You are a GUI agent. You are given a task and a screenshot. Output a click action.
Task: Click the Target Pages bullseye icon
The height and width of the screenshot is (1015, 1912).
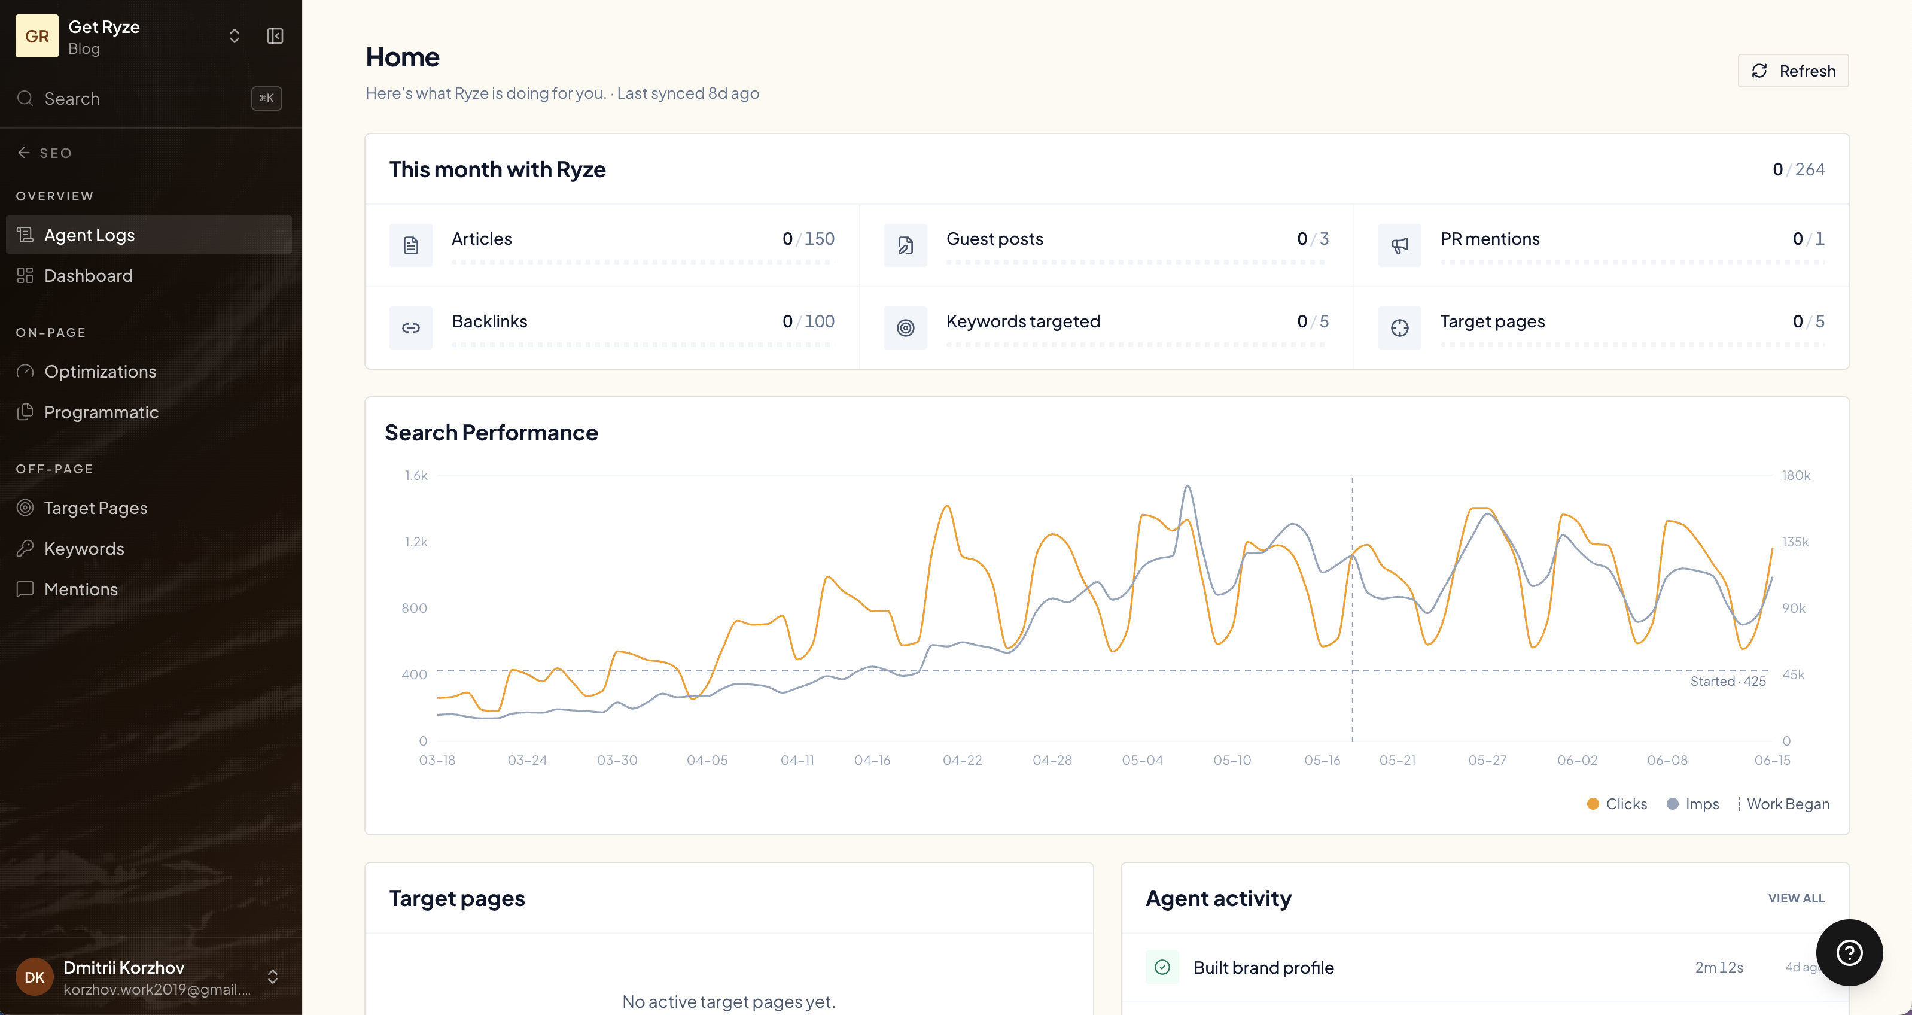[25, 507]
